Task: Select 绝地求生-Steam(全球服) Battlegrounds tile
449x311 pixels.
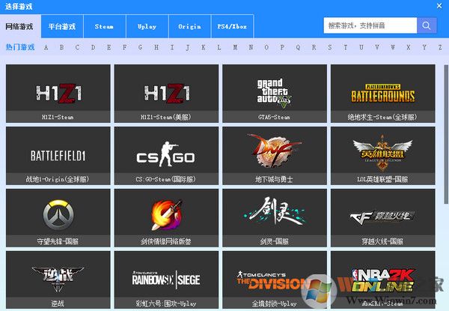Action: click(x=383, y=94)
